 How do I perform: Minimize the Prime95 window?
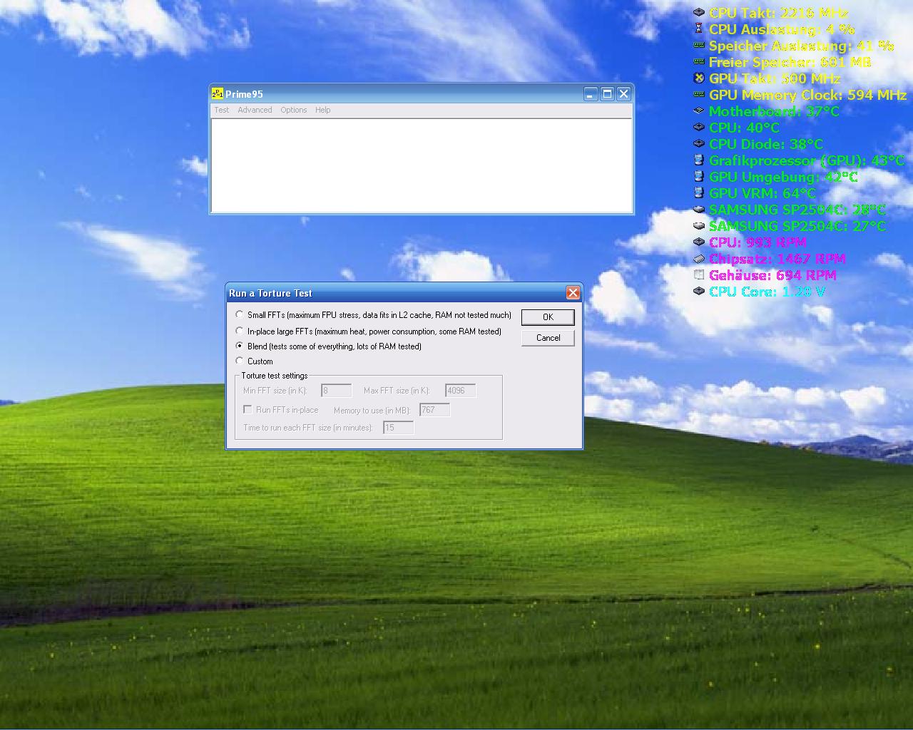coord(590,93)
